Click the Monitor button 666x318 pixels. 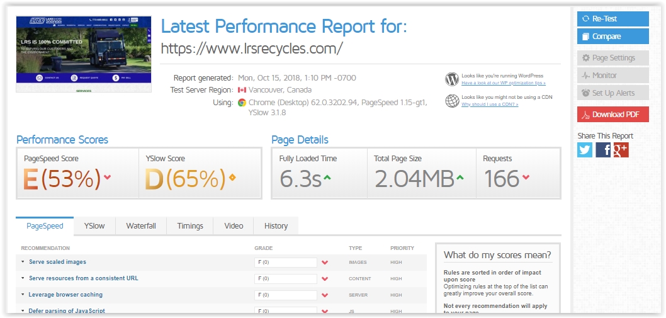612,75
